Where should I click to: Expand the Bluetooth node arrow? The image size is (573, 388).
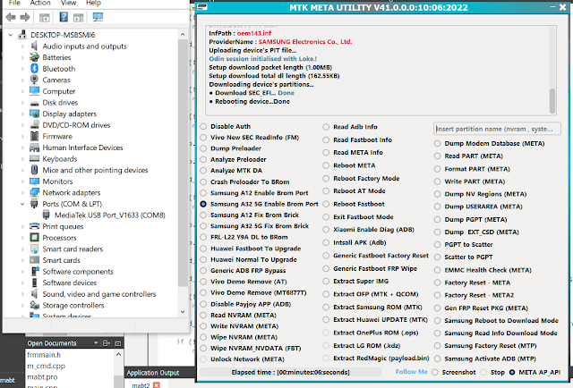click(x=22, y=69)
